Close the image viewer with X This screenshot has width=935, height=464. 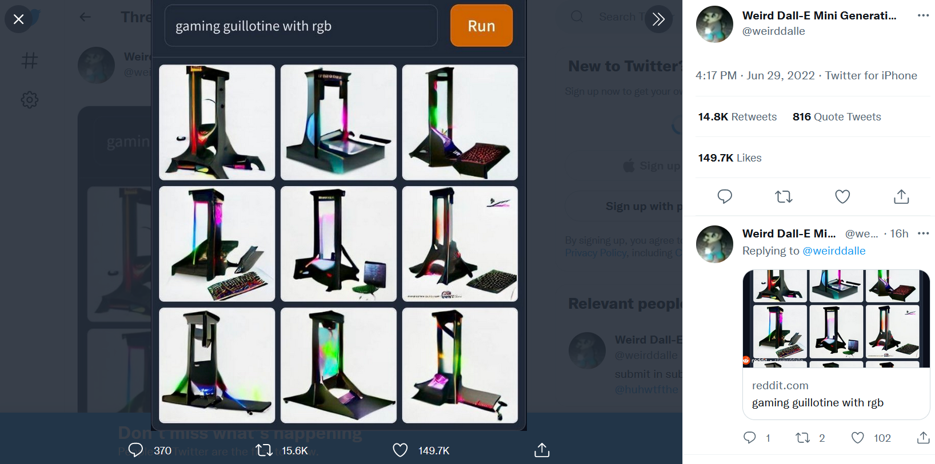[x=18, y=19]
